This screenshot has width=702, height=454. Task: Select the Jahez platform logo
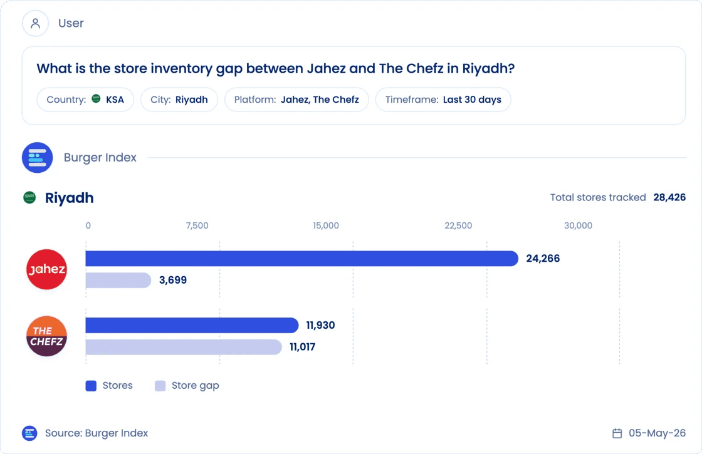click(46, 269)
